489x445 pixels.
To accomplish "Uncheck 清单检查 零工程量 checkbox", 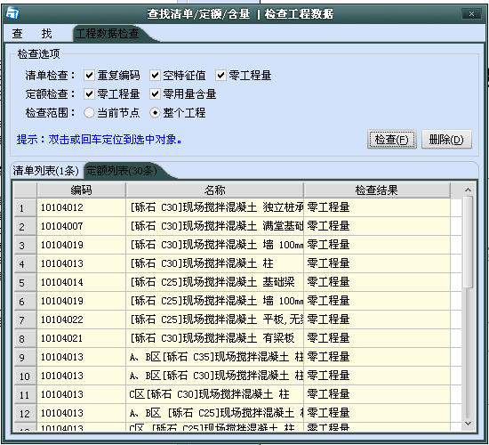I will (x=220, y=76).
